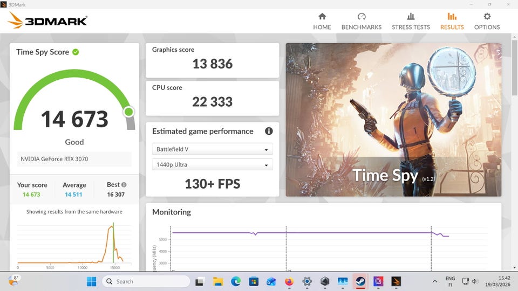Click the Monitoring heading
This screenshot has width=518, height=291.
172,212
